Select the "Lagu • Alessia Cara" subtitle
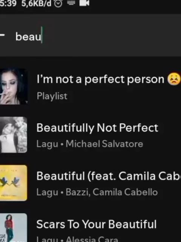The width and height of the screenshot is (181, 242). click(77, 239)
